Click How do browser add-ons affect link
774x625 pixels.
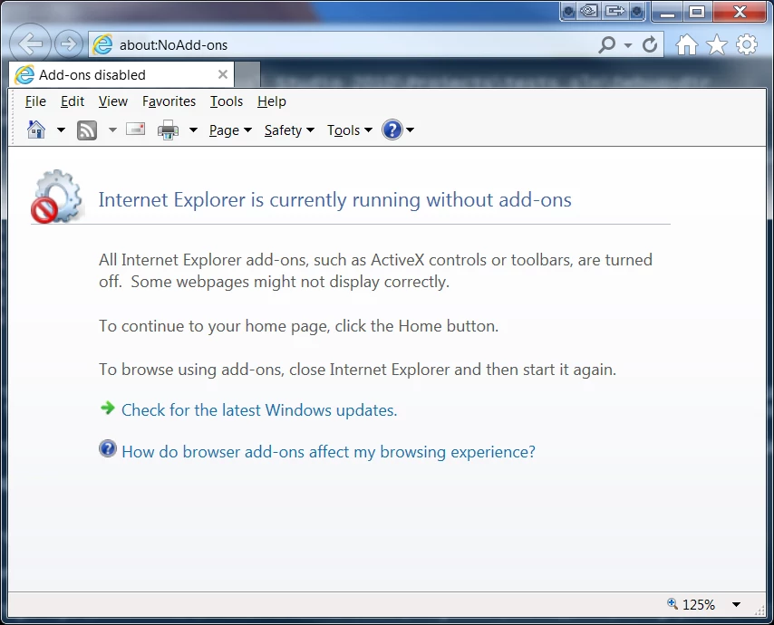(x=328, y=452)
